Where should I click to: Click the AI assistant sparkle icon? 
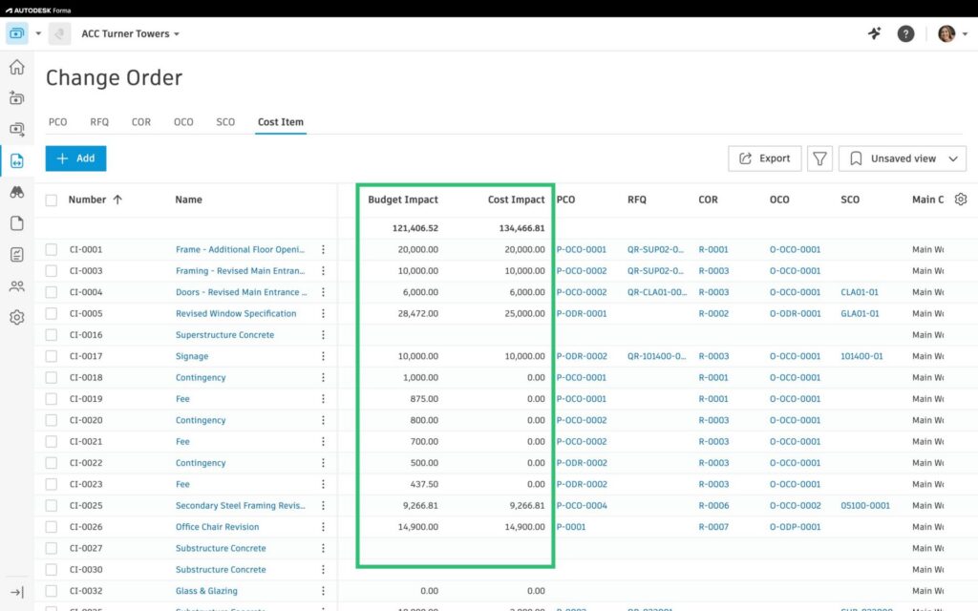pyautogui.click(x=874, y=33)
